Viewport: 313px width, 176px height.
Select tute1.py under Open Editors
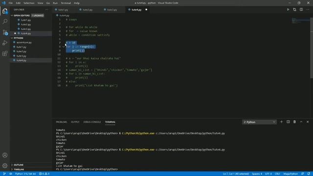tap(26, 20)
